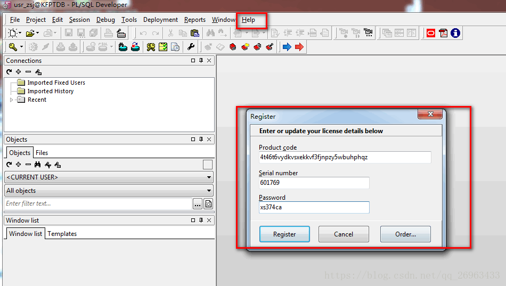Close the Register dialog

tap(430, 114)
